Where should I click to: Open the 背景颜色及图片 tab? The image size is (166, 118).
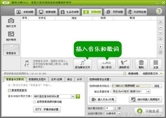pos(37,79)
